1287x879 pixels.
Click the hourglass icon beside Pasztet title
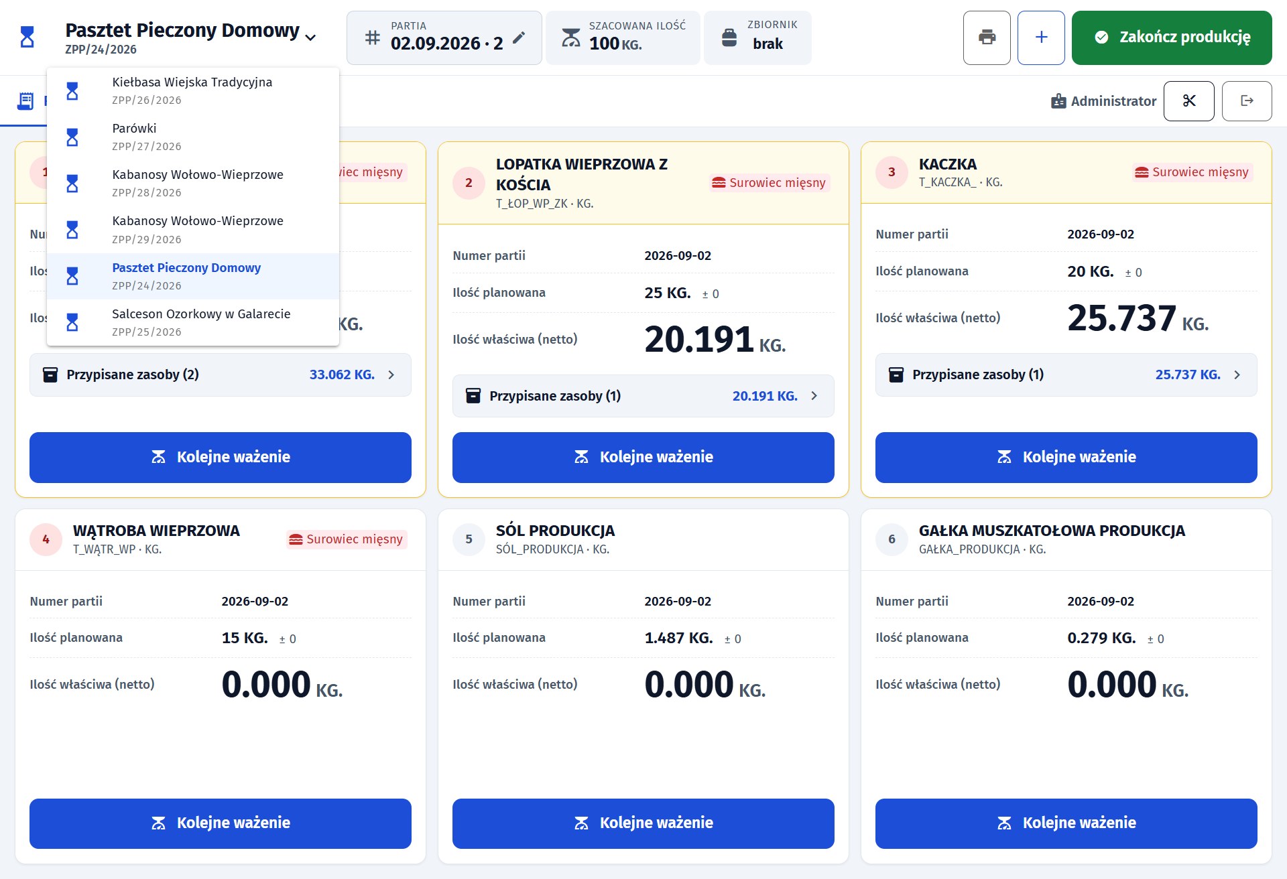pyautogui.click(x=27, y=37)
